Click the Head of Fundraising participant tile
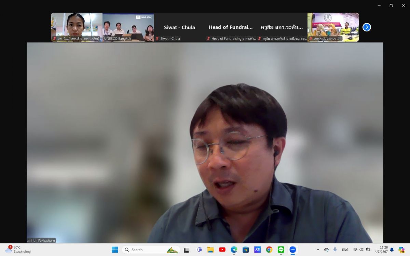Image resolution: width=410 pixels, height=256 pixels. (x=231, y=27)
